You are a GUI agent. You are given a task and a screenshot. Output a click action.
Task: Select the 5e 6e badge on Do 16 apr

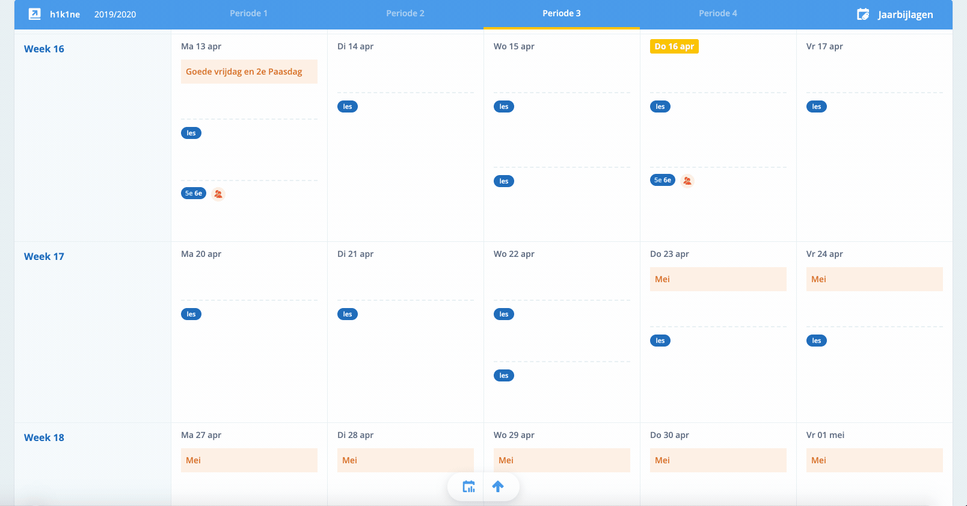tap(663, 180)
